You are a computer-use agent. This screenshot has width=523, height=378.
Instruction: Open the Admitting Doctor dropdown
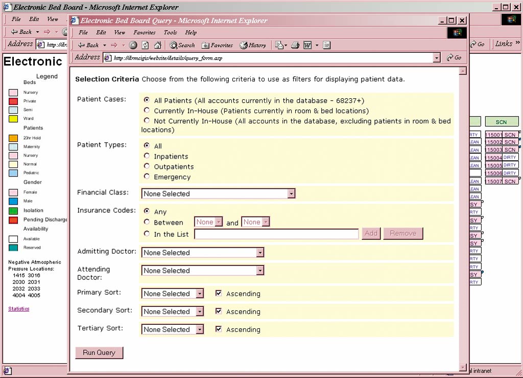tap(202, 253)
